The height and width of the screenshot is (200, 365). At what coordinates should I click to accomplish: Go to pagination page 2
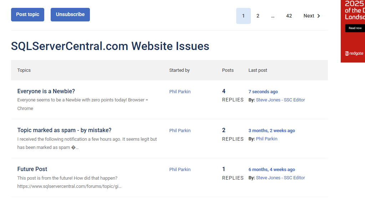click(258, 16)
